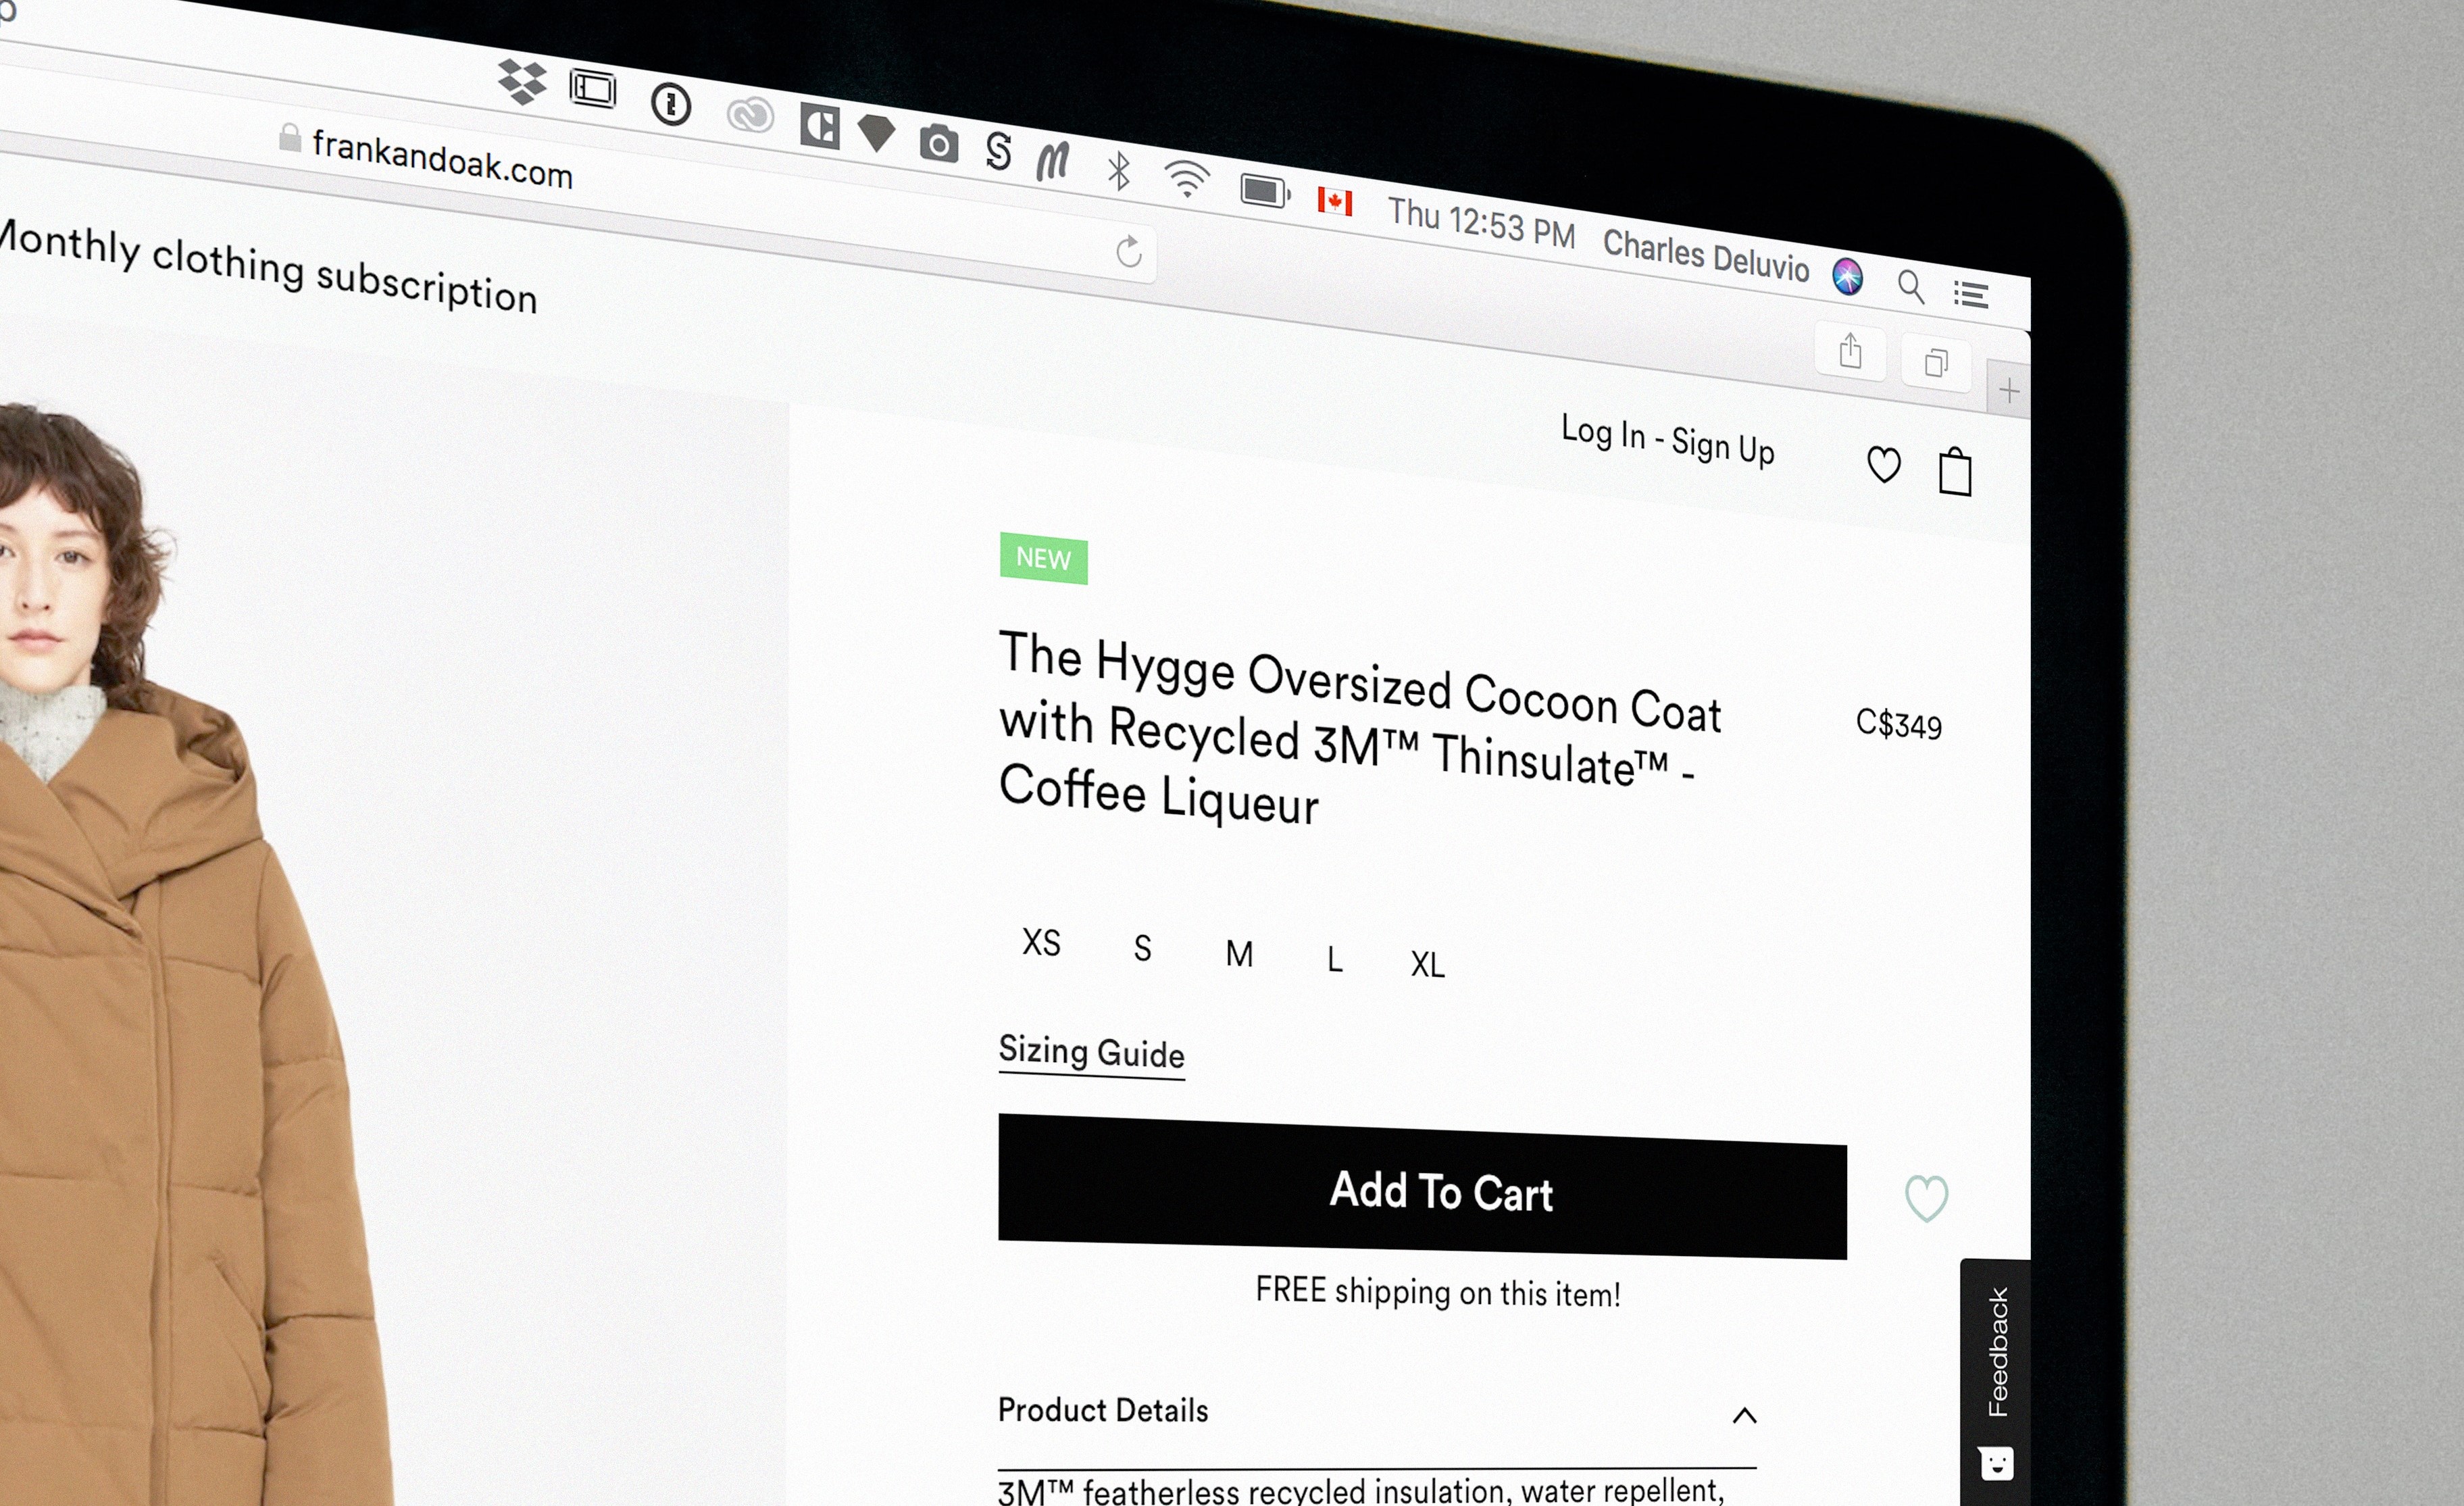Image resolution: width=2464 pixels, height=1506 pixels.
Task: Reload the page with the refresh arrow
Action: tap(1129, 252)
